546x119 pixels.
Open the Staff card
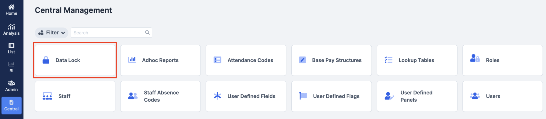75,96
